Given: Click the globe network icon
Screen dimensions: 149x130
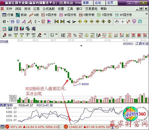Looking at the screenshot, I should click(x=28, y=29).
